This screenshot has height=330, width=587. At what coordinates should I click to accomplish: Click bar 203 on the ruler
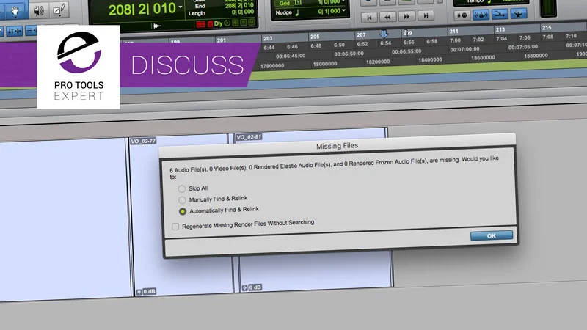268,39
